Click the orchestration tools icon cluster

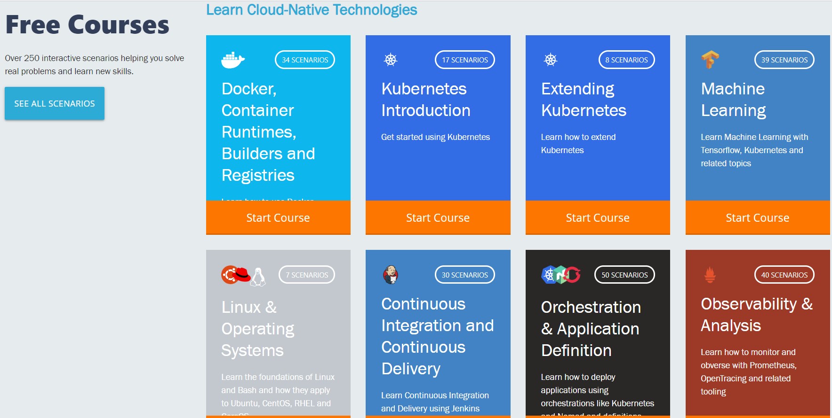pyautogui.click(x=561, y=275)
